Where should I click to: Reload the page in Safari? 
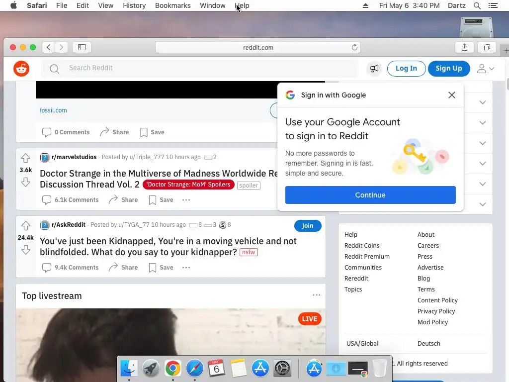(354, 47)
